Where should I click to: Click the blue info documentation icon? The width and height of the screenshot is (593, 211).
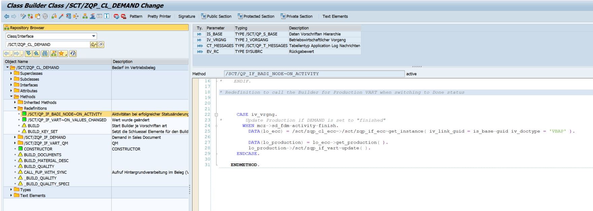click(107, 16)
